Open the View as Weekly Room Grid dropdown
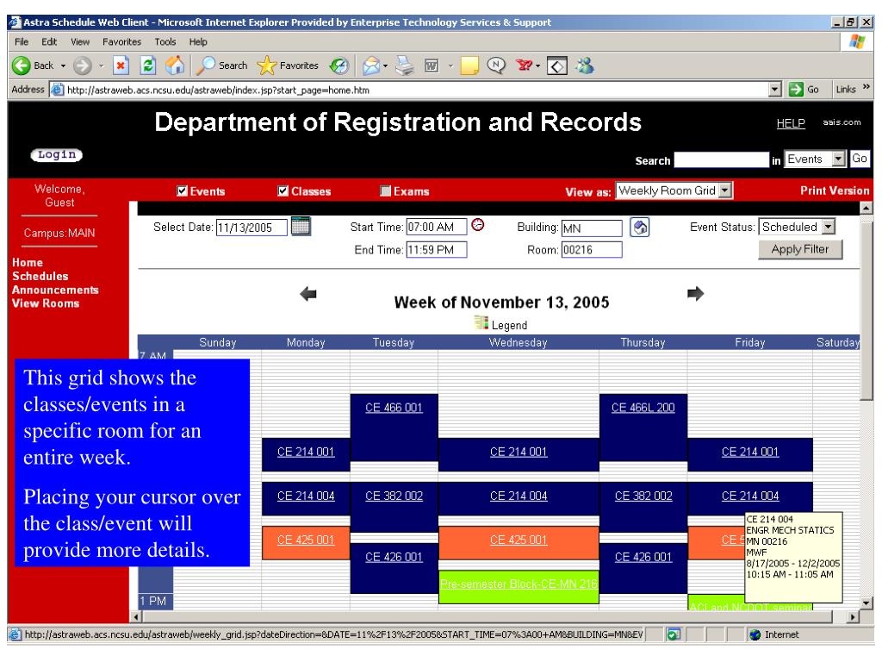The height and width of the screenshot is (662, 882). pyautogui.click(x=725, y=190)
